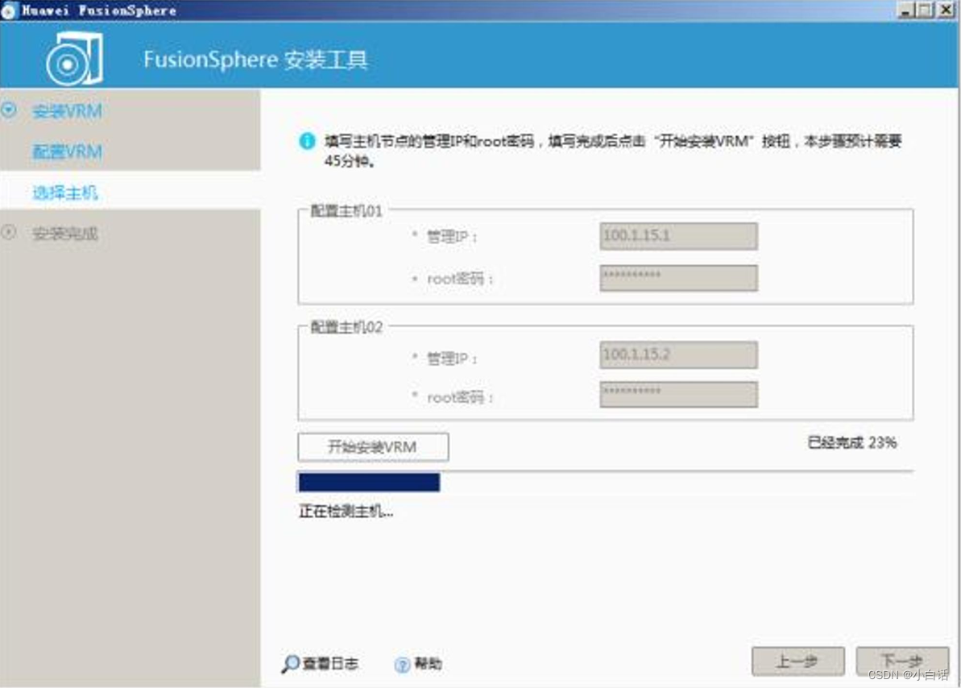This screenshot has height=688, width=961.
Task: Click the 上一步 previous button
Action: tap(798, 661)
